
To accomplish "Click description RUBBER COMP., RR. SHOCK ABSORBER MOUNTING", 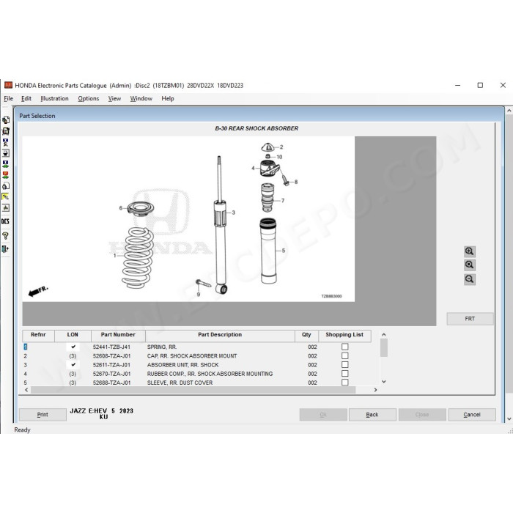I will pyautogui.click(x=210, y=374).
